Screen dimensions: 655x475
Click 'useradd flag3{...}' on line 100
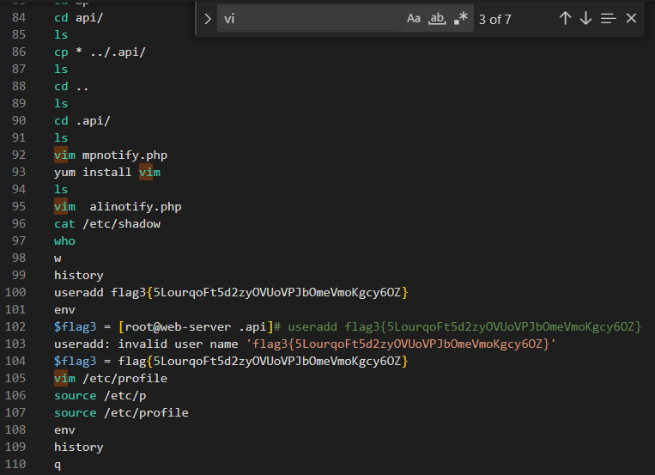(231, 292)
